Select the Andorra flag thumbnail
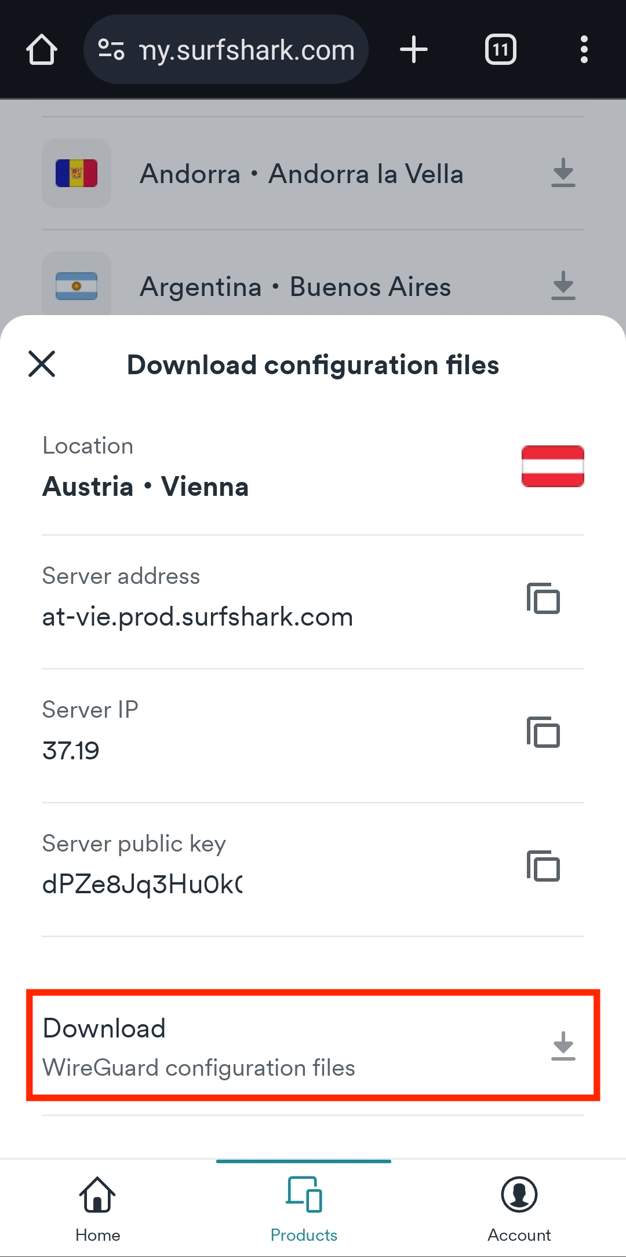The image size is (626, 1257). 77,173
